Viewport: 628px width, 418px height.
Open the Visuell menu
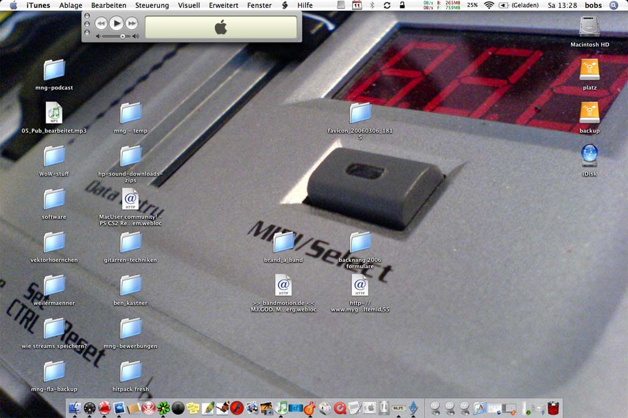(189, 5)
